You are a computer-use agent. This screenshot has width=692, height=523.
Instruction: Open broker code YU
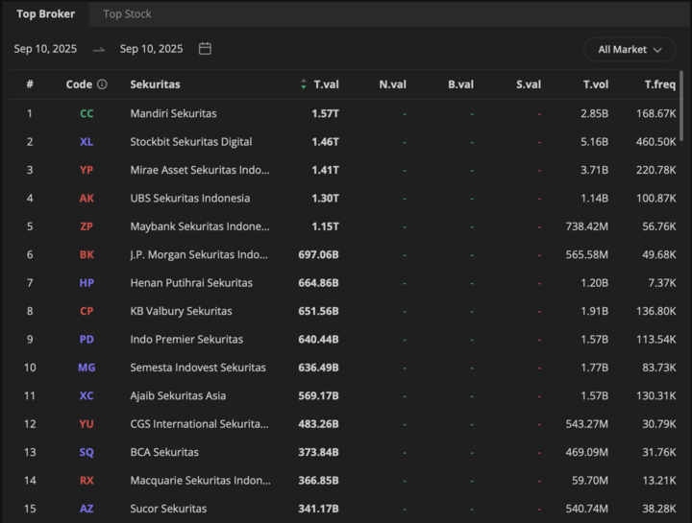click(86, 424)
